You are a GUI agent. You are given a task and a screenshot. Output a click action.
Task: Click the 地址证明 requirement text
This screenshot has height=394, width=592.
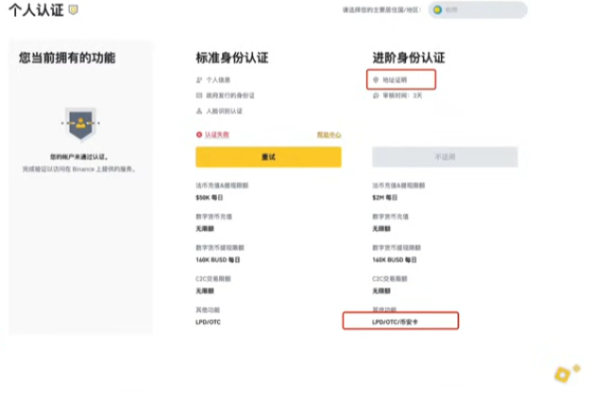coord(395,80)
